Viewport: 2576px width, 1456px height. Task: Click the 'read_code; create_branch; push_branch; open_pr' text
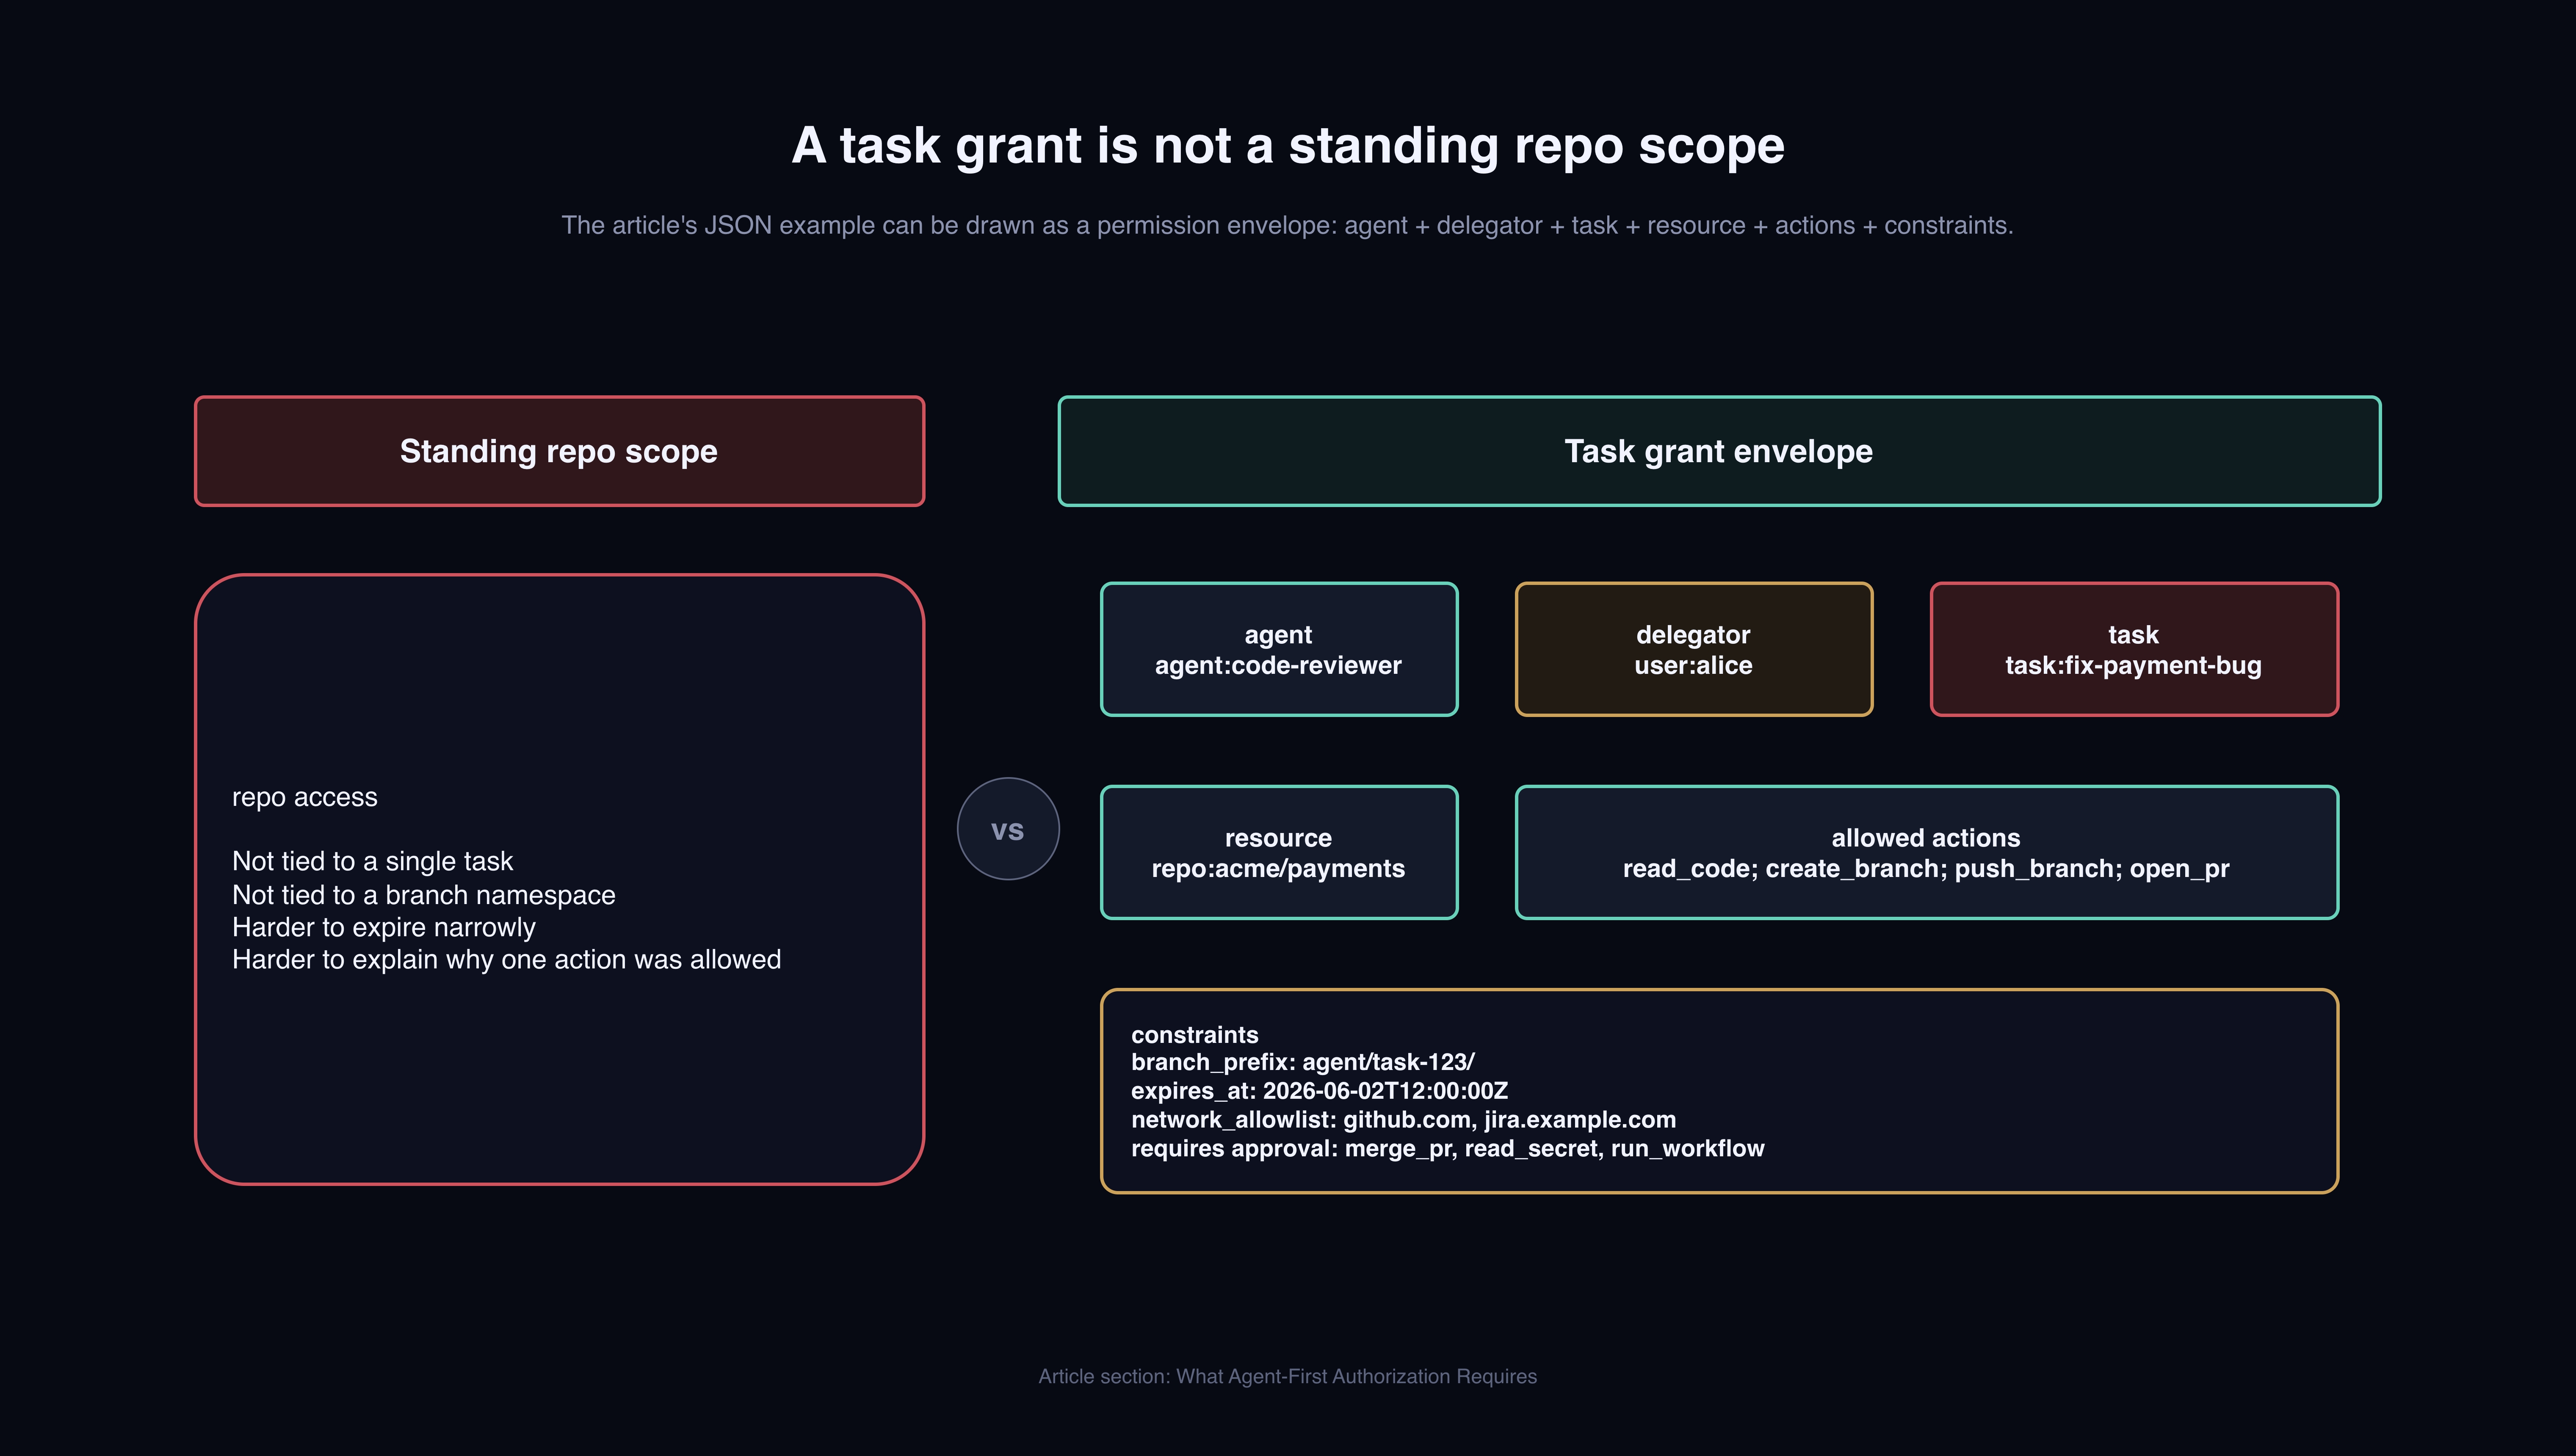[1926, 869]
